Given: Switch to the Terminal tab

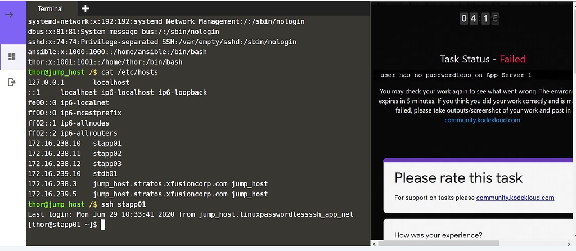Looking at the screenshot, I should point(50,9).
